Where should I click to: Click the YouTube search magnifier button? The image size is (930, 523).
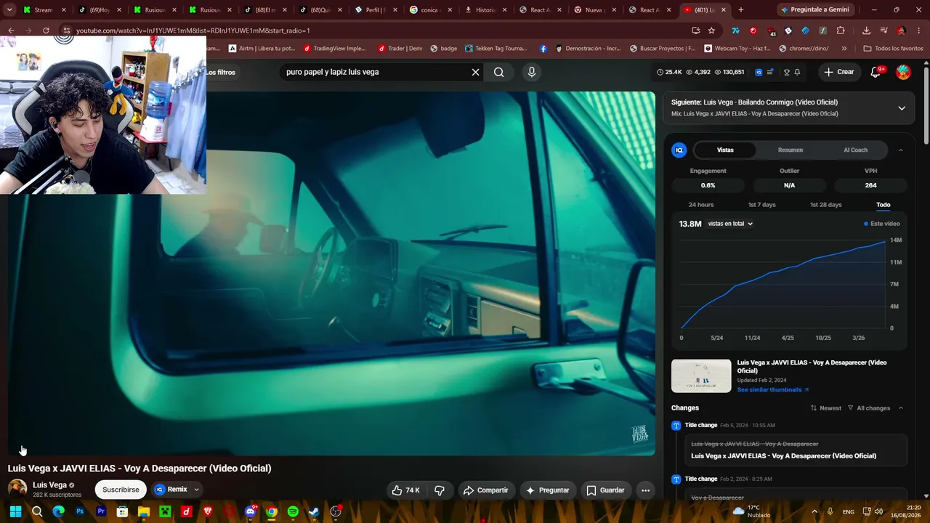click(x=499, y=73)
